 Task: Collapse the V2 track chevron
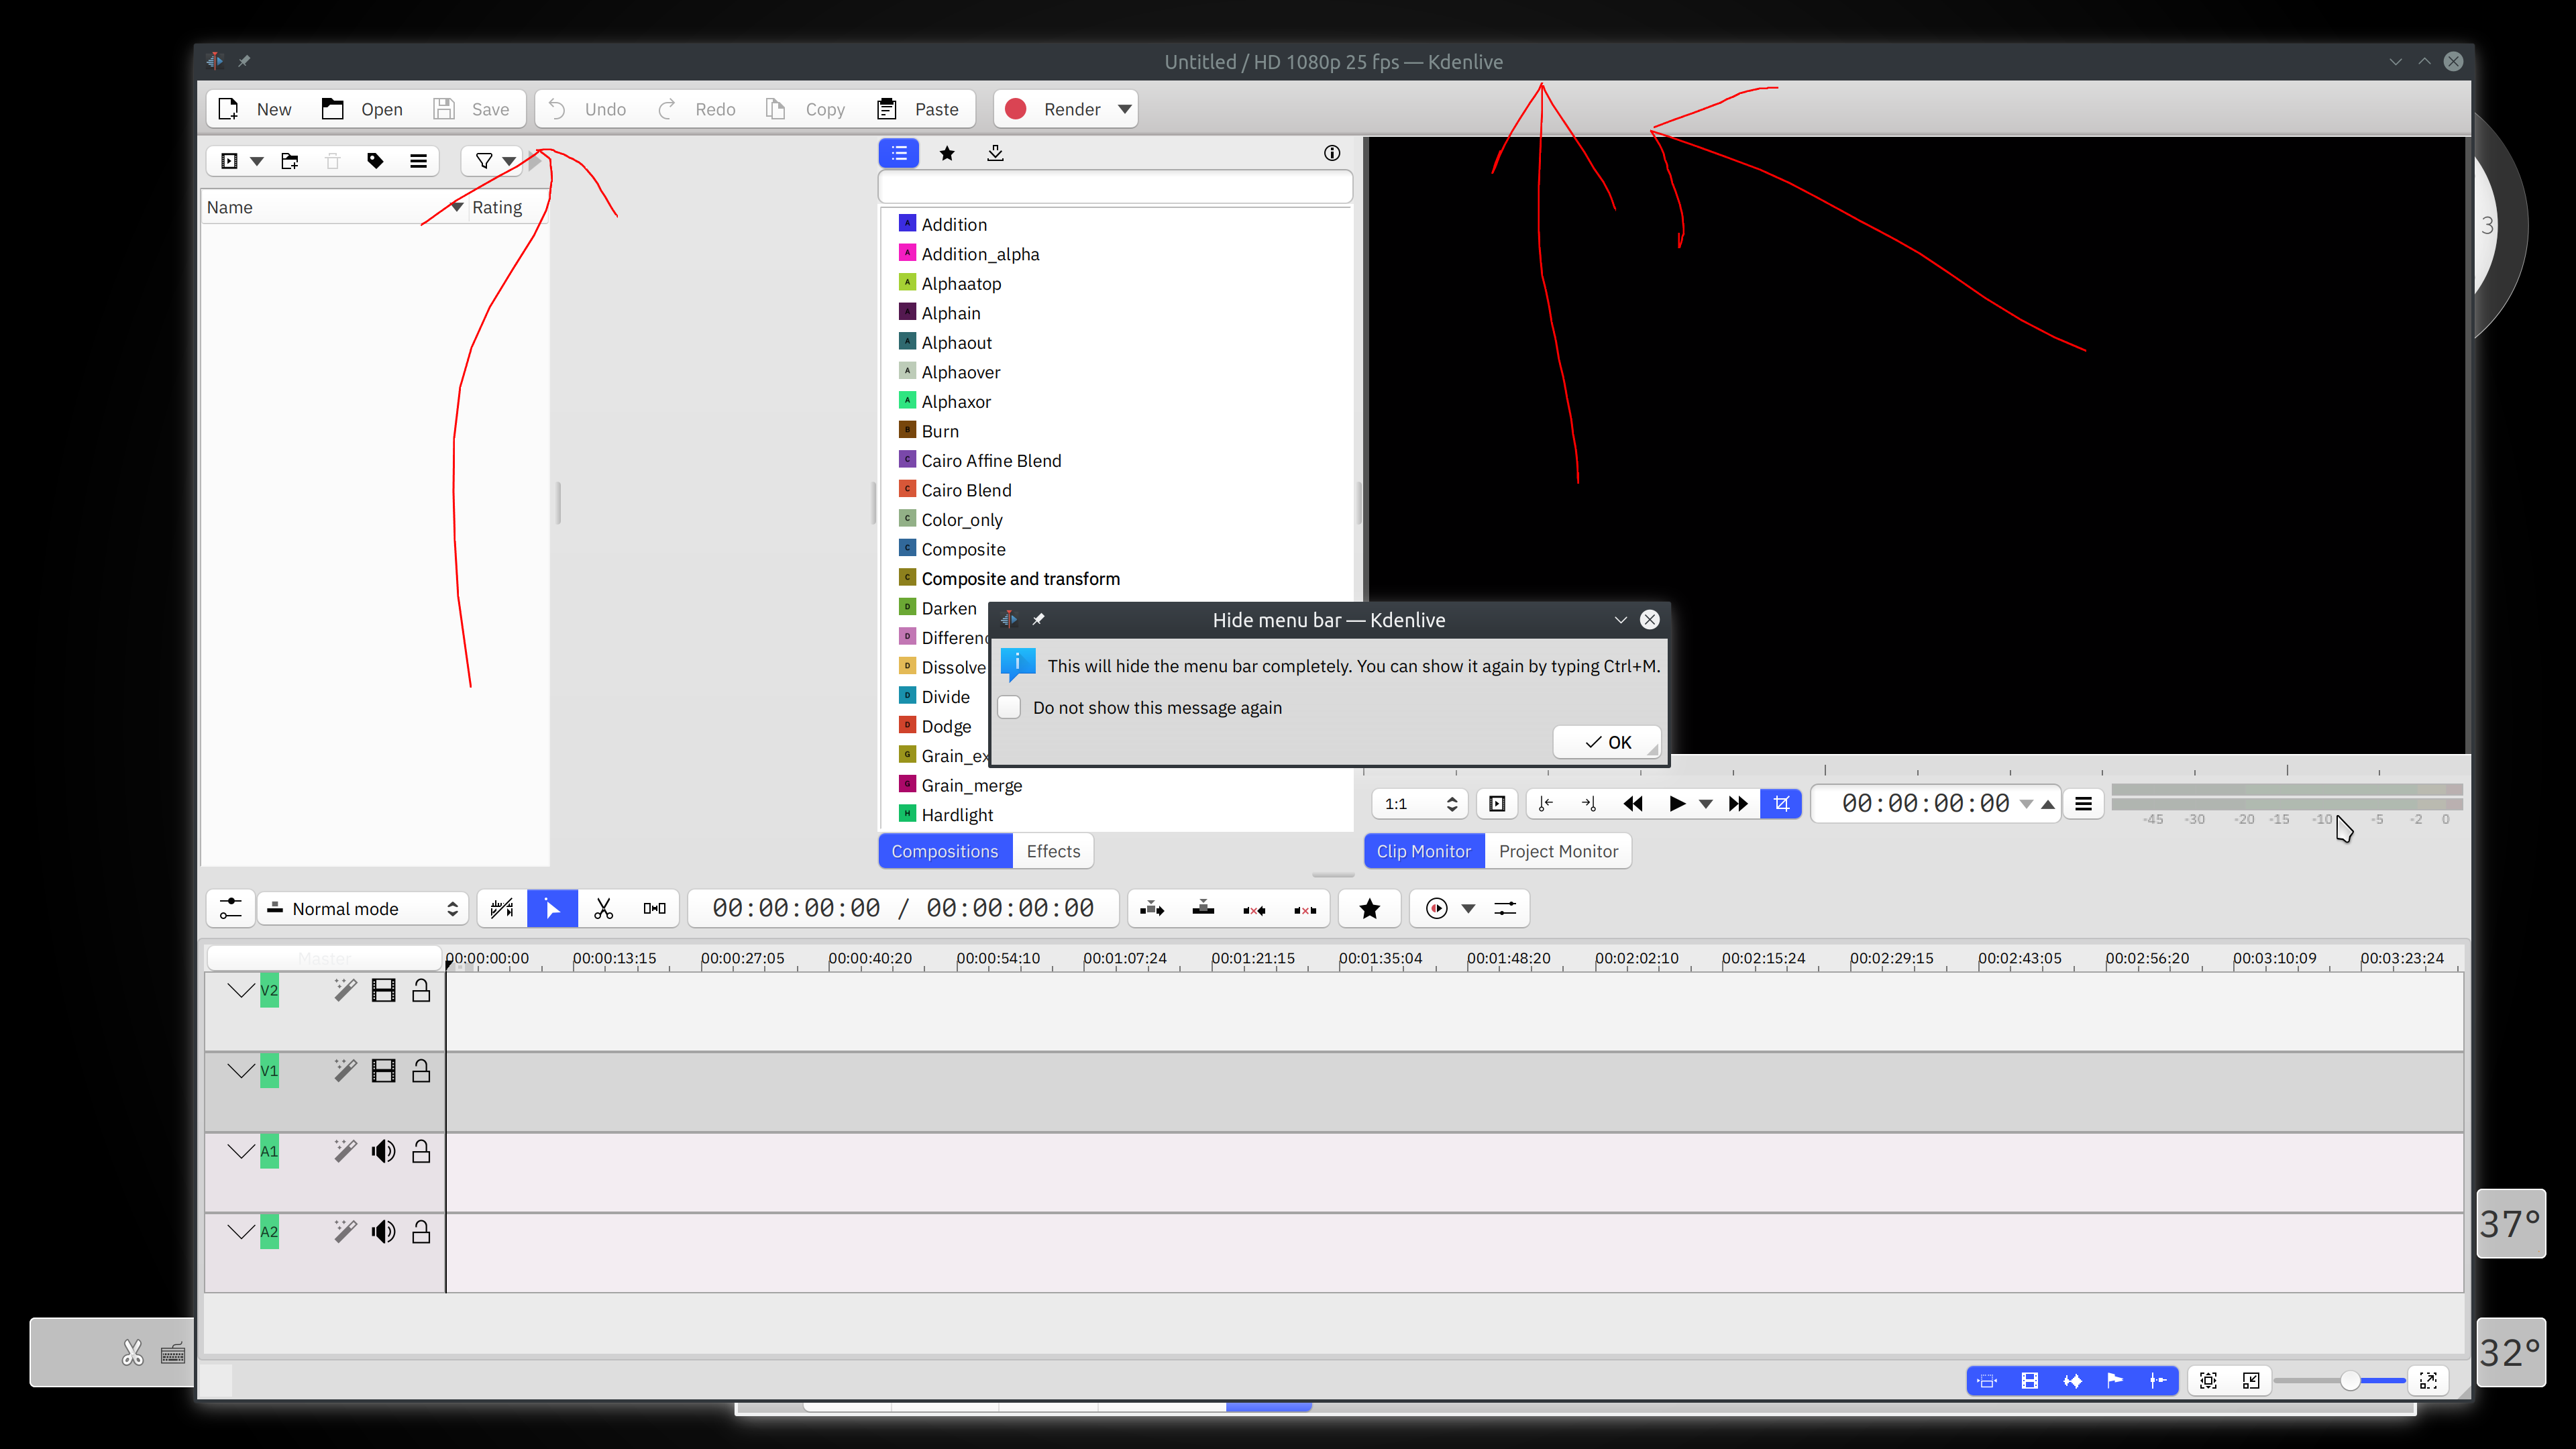[x=240, y=990]
